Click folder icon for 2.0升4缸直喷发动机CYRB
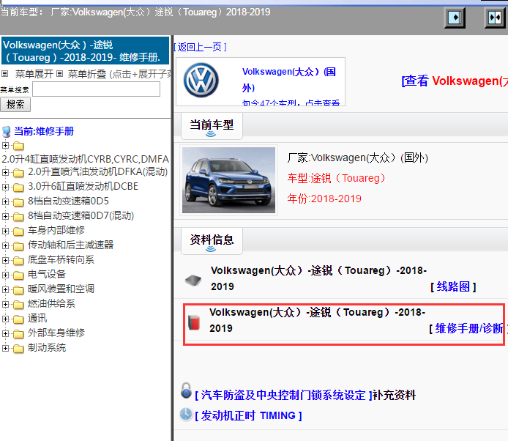Viewport: 508px width, 441px height. (18, 147)
